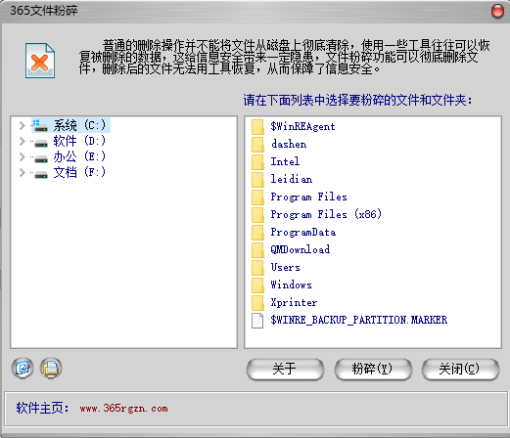Click the system C: drive icon
Viewport: 510px width, 438px height.
[40, 126]
